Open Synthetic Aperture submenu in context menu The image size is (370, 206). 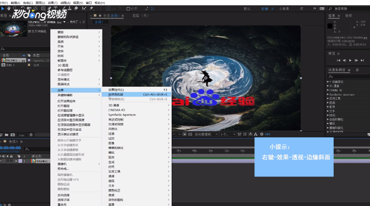(136, 115)
